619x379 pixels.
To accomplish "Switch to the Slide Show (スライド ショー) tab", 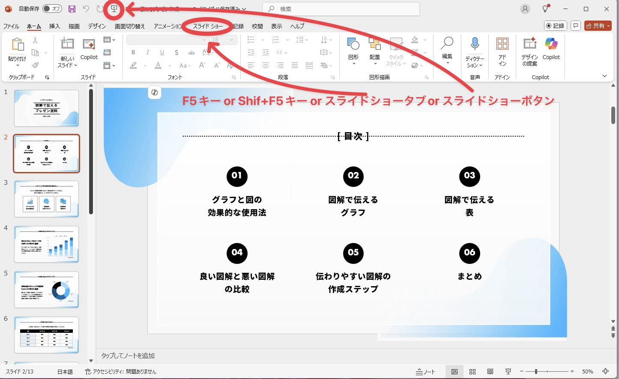I will [x=208, y=26].
